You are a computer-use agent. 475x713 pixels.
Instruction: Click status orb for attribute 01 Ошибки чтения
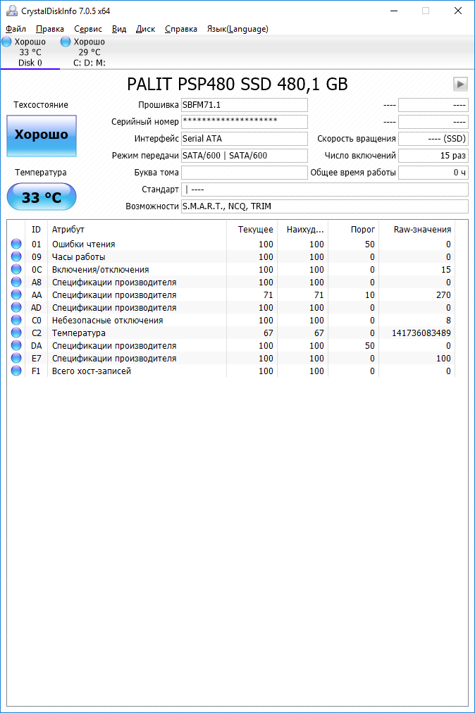(x=16, y=244)
